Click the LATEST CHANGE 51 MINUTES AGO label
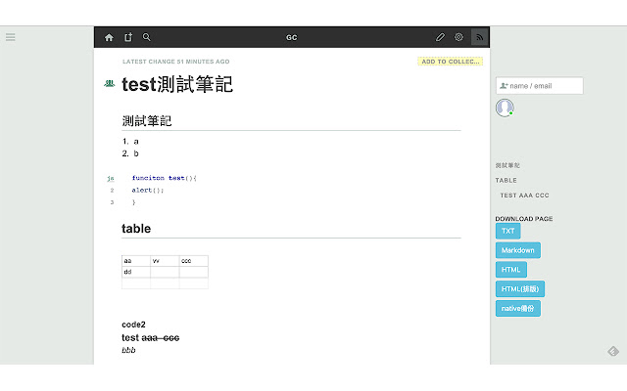 [176, 62]
